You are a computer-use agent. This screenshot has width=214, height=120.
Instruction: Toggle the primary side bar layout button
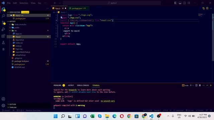pyautogui.click(x=176, y=3)
